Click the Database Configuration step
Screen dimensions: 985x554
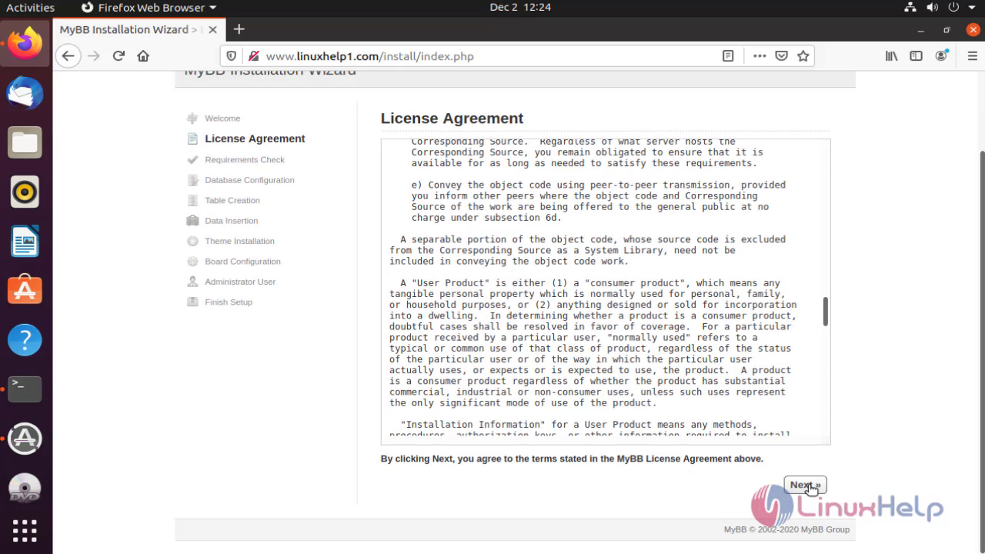coord(249,180)
